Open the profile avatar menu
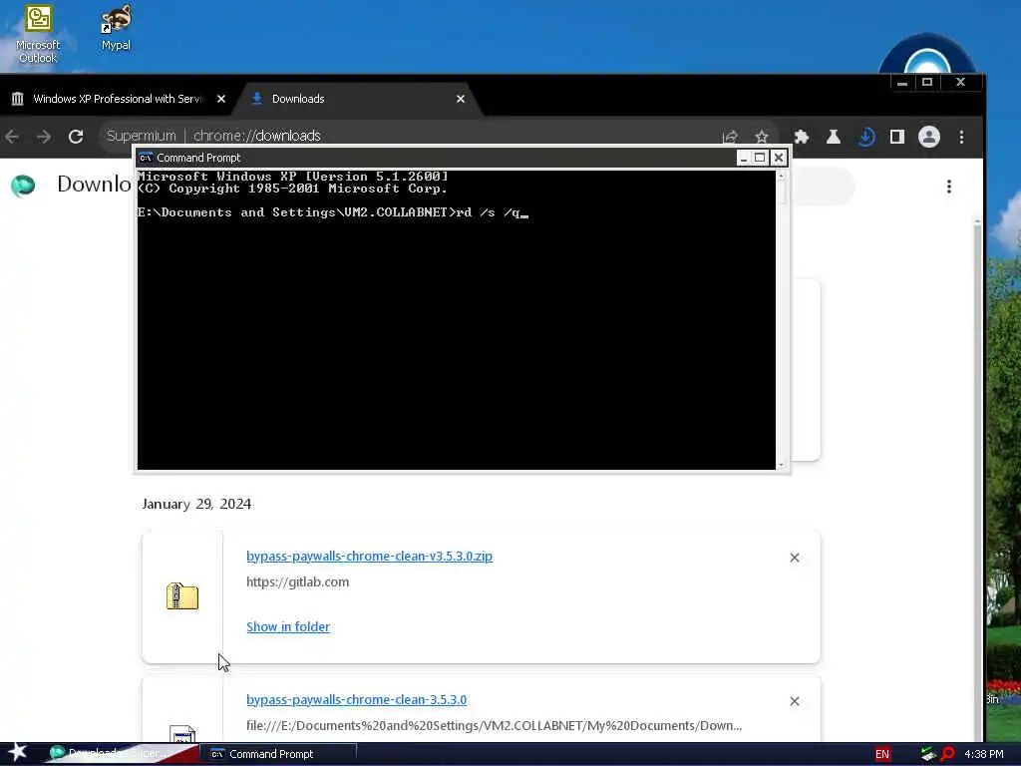Image resolution: width=1021 pixels, height=766 pixels. point(929,137)
